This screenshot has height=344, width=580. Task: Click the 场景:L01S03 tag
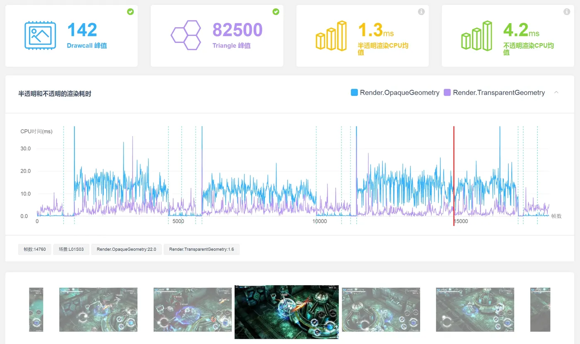click(71, 249)
